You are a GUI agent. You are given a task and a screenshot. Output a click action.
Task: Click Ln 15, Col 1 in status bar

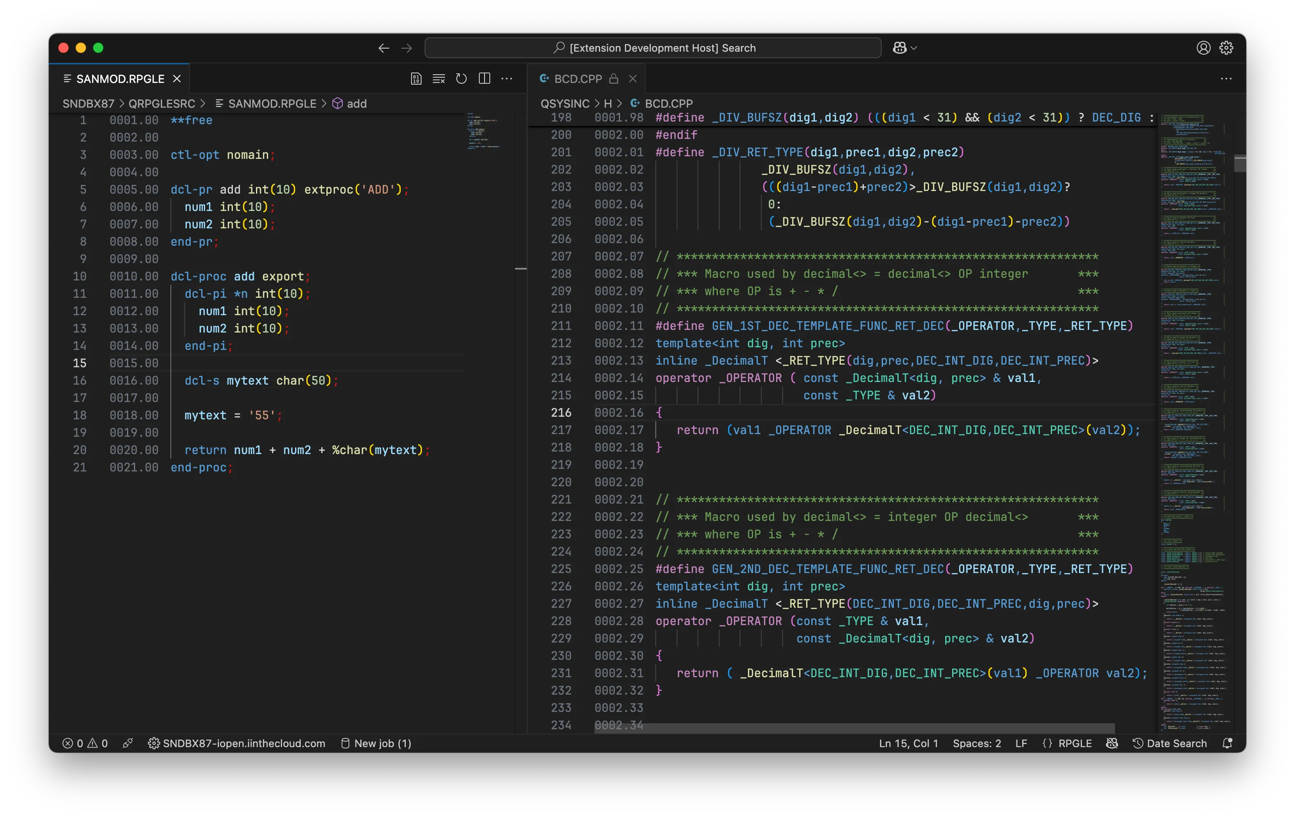tap(908, 743)
